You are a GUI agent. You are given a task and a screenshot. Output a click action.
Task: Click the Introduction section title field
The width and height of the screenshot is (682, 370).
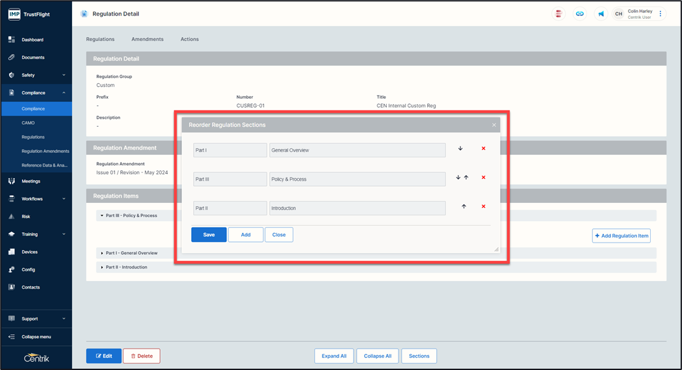[357, 208]
